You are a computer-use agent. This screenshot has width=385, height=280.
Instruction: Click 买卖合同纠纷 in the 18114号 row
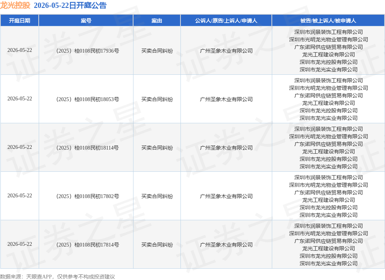157,148
